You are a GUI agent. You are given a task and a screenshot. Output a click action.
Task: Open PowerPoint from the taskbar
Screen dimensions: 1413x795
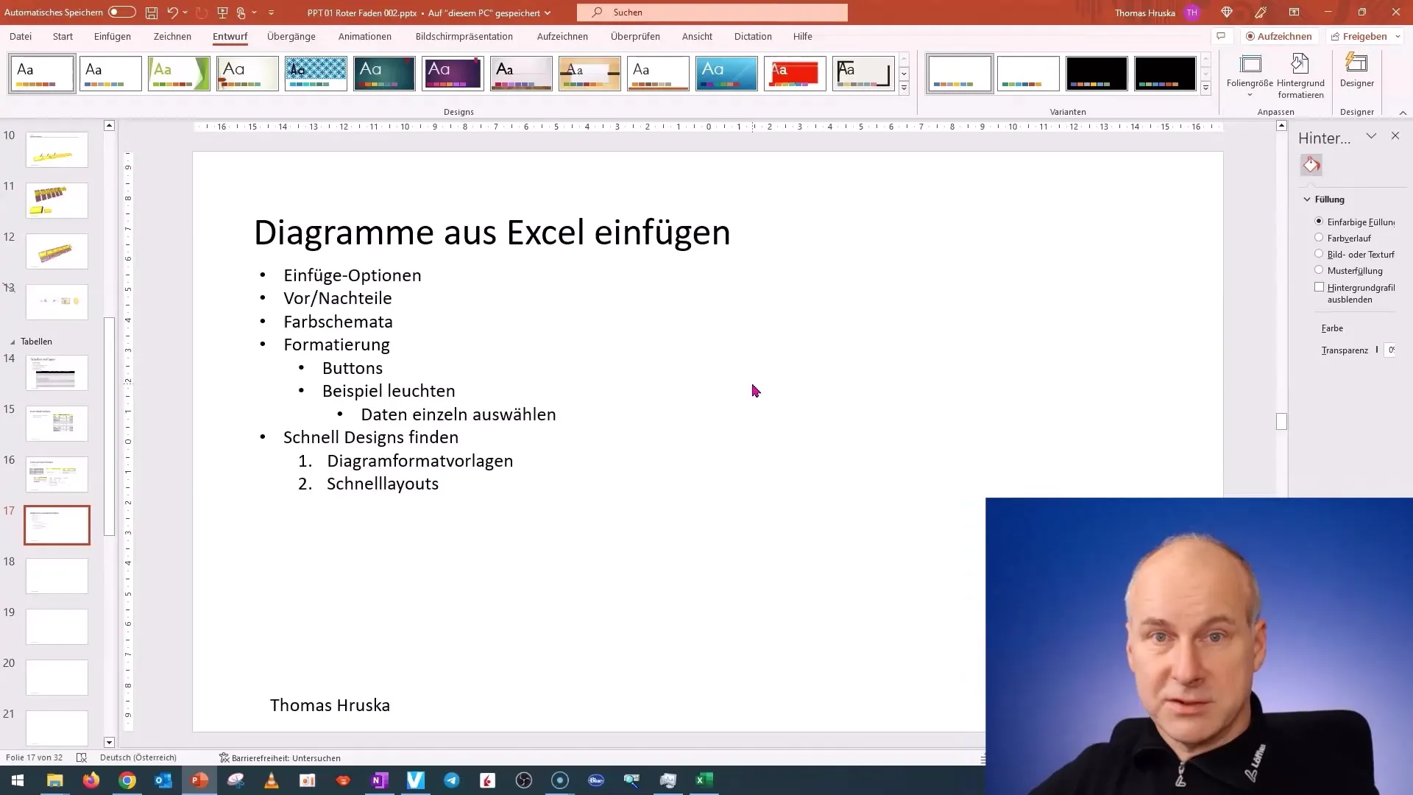[199, 780]
